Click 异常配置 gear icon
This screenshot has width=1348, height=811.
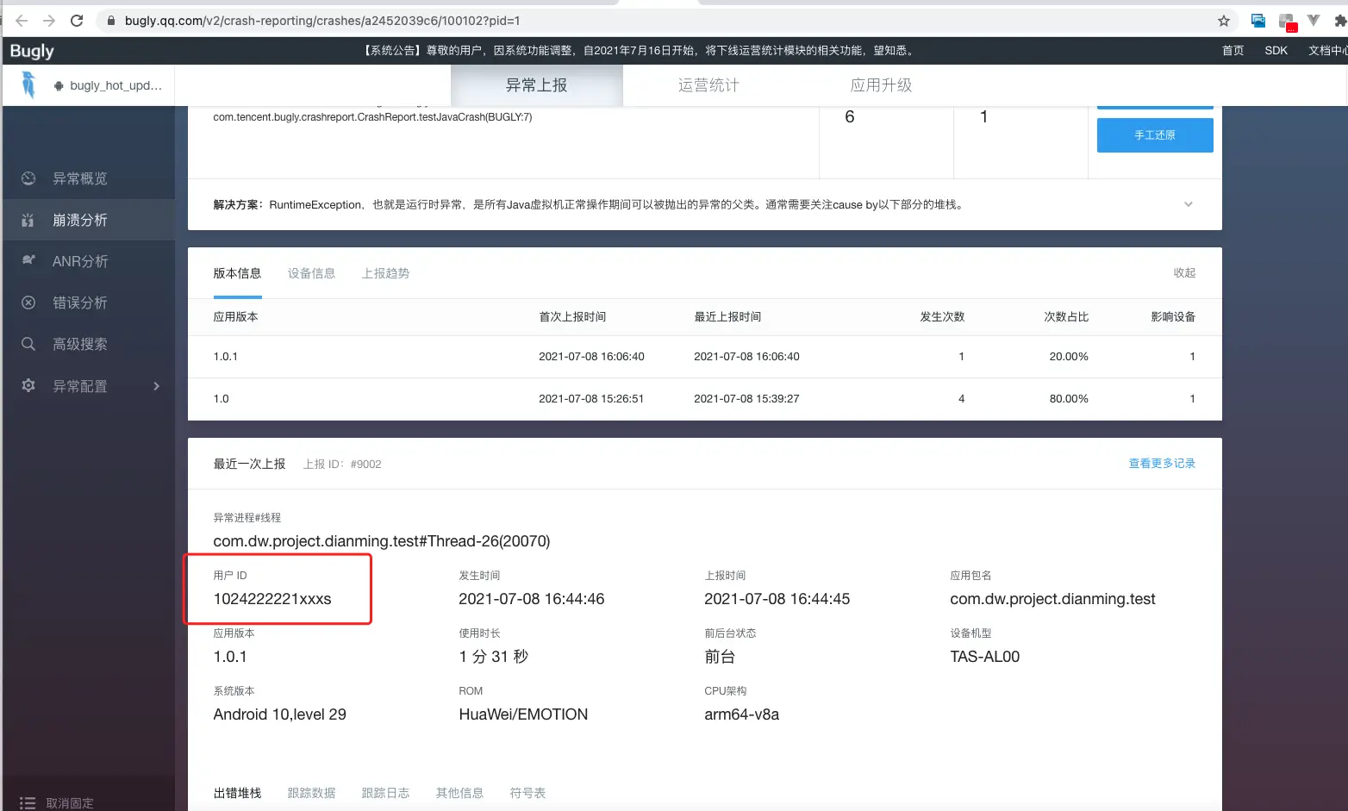coord(28,385)
